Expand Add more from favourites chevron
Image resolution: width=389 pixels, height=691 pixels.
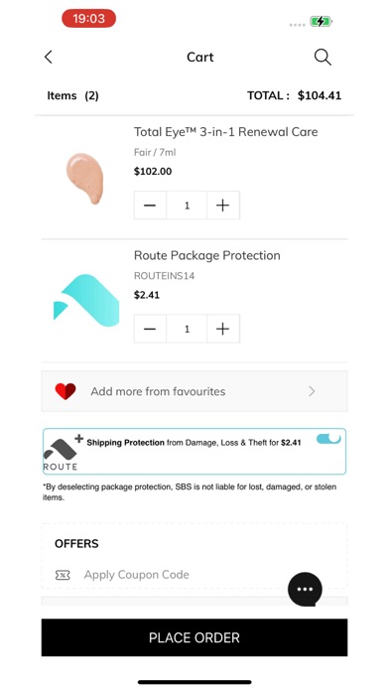pyautogui.click(x=312, y=391)
